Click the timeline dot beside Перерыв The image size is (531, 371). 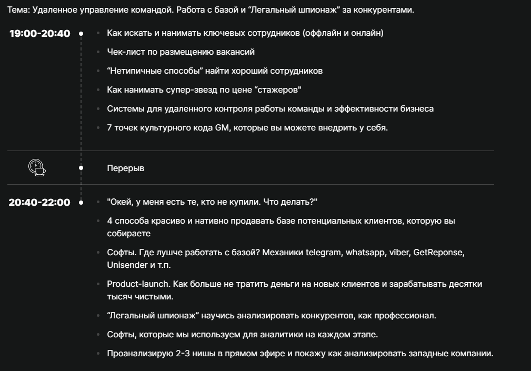point(81,168)
